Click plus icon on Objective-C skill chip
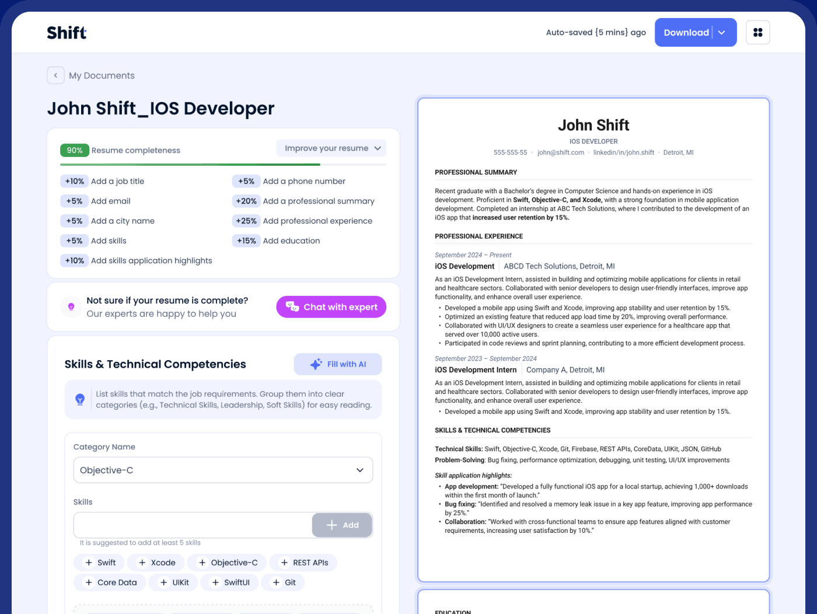Screen dimensions: 817x614 click(202, 563)
